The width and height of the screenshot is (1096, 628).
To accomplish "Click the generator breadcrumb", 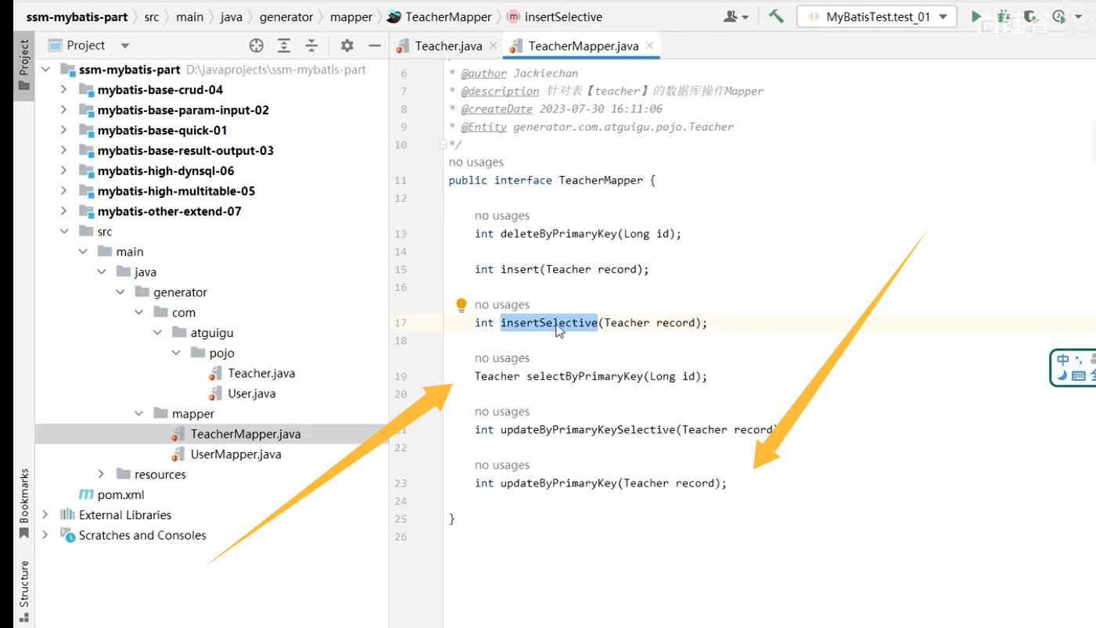I will coord(286,16).
